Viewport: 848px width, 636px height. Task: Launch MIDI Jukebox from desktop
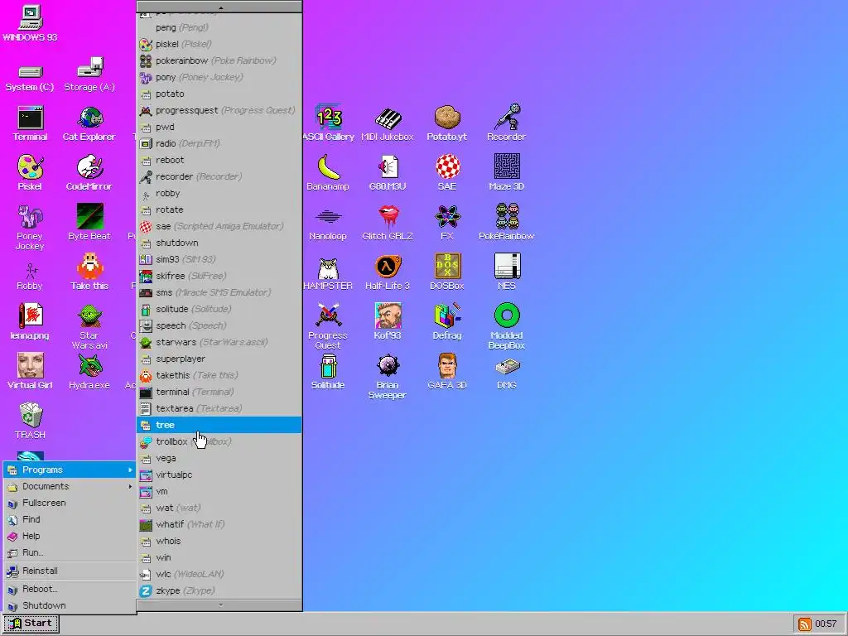point(388,124)
